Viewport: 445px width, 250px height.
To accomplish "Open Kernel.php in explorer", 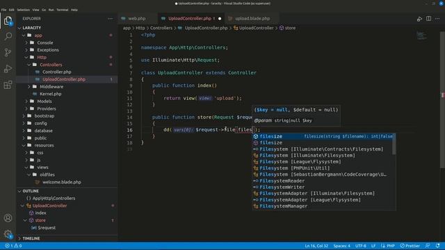I will (51, 94).
